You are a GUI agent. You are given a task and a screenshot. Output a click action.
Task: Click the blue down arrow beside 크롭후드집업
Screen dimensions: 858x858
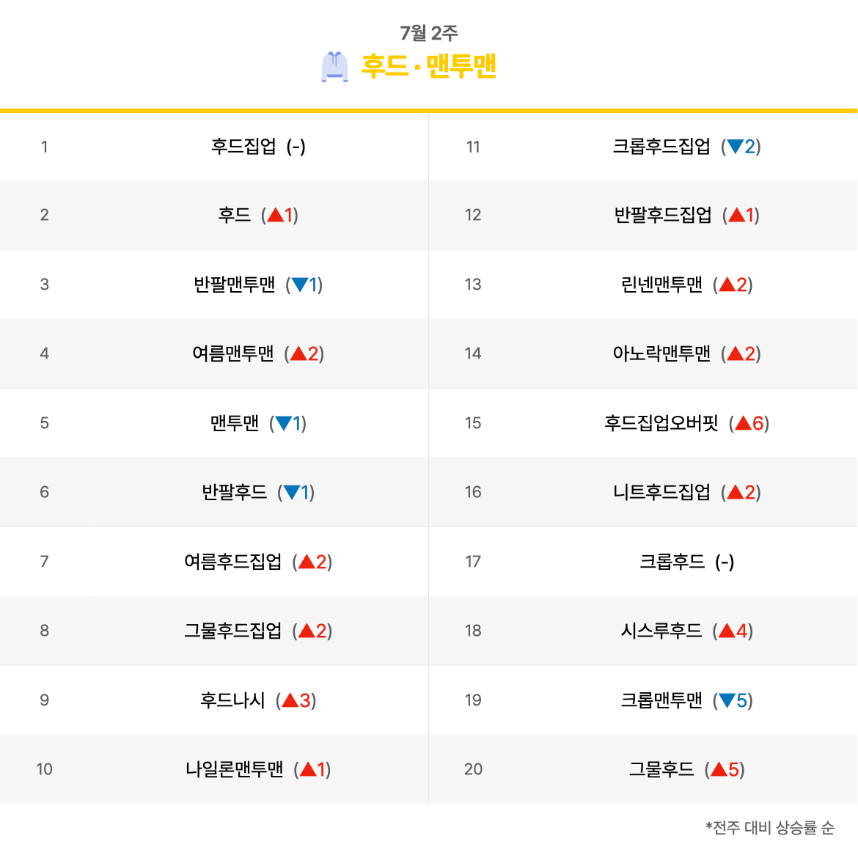pos(735,146)
